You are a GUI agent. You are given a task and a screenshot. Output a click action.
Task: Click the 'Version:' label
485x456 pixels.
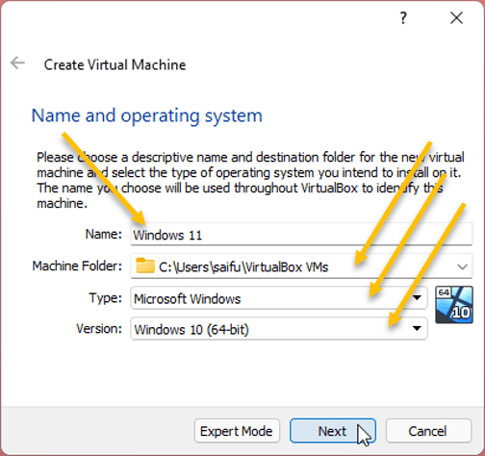(x=99, y=329)
